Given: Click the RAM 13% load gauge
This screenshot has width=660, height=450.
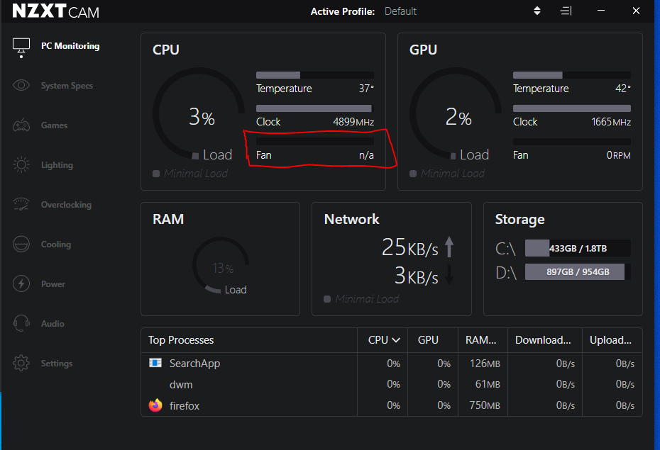Looking at the screenshot, I should point(221,265).
